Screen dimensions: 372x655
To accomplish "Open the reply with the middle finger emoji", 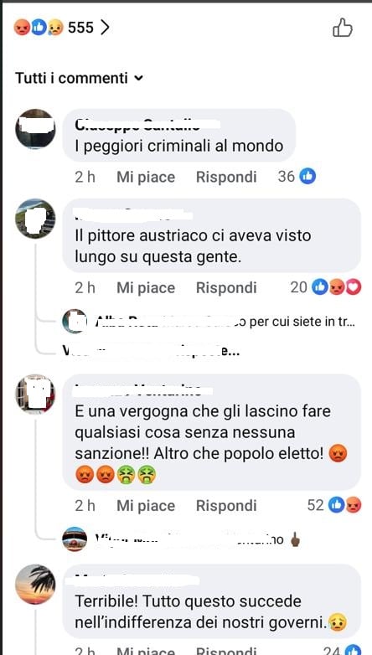I will click(x=182, y=539).
